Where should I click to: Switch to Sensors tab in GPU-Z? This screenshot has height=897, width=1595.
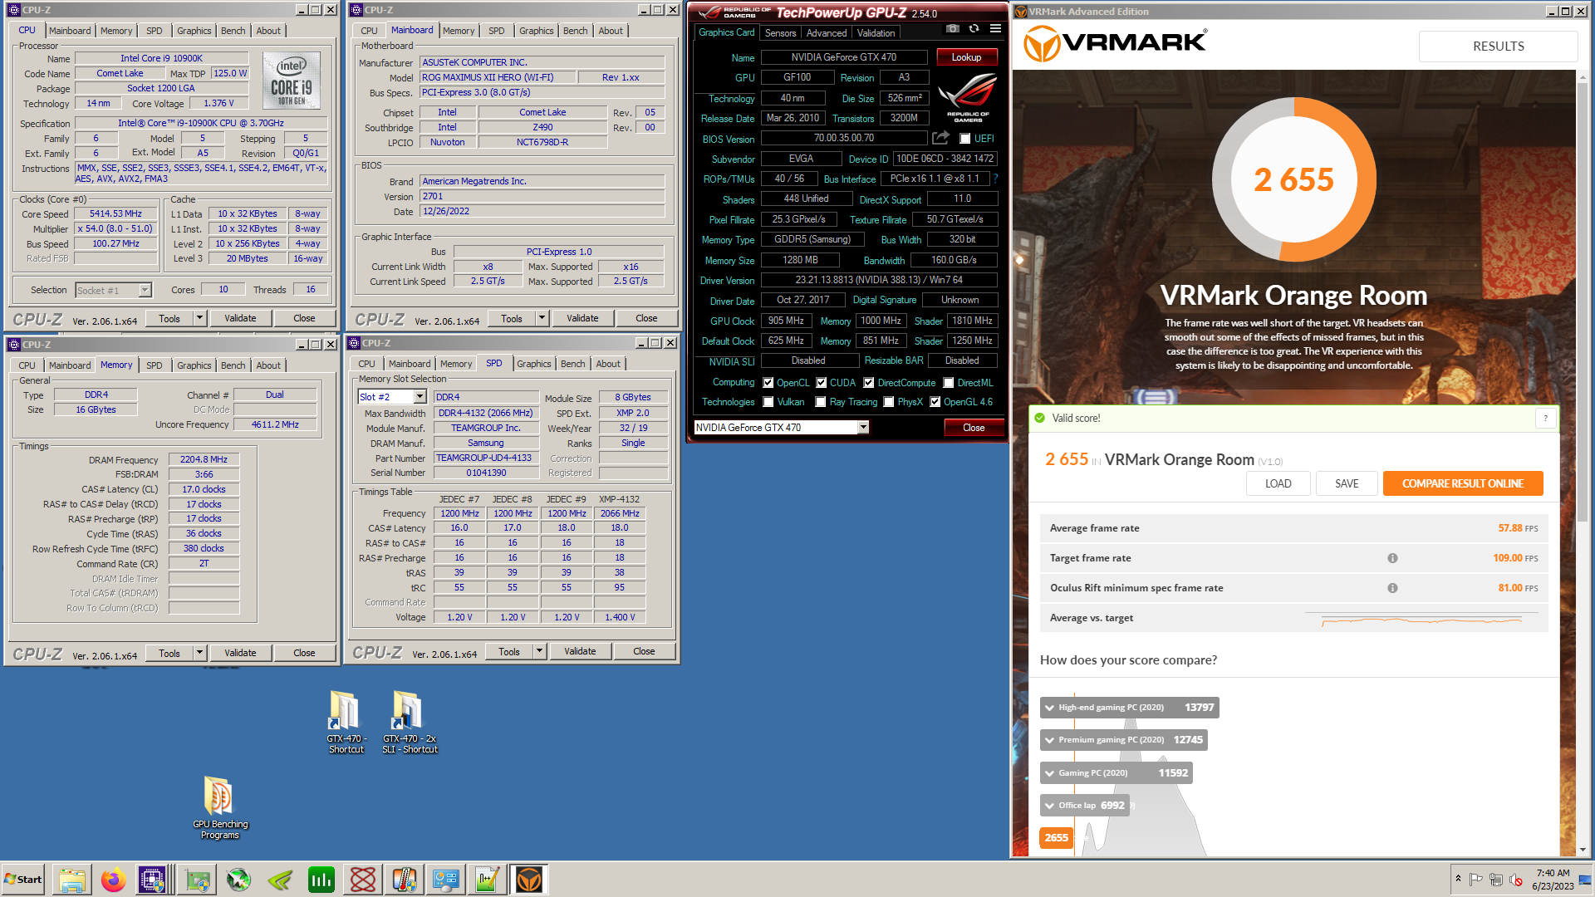click(780, 33)
